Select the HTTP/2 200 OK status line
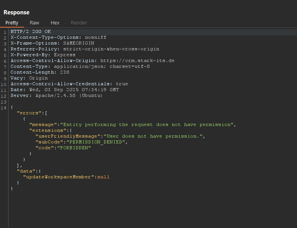This screenshot has height=228, width=297. click(31, 31)
